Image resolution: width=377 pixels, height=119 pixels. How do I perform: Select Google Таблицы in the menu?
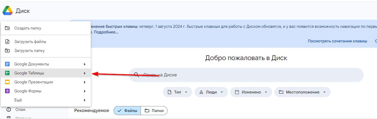pyautogui.click(x=46, y=73)
